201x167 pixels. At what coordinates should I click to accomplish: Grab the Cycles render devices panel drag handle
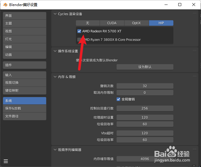tap(194, 14)
